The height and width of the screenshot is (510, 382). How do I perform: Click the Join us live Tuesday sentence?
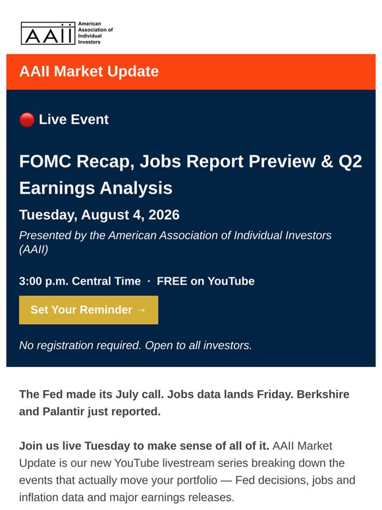point(144,445)
